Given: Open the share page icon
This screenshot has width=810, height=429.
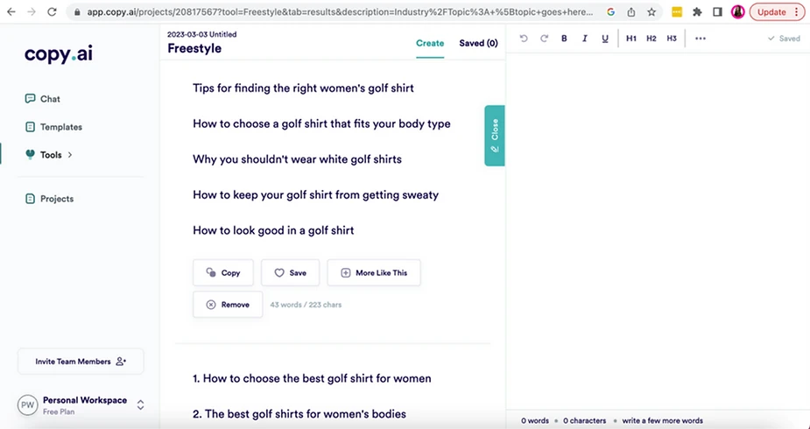Looking at the screenshot, I should (630, 12).
